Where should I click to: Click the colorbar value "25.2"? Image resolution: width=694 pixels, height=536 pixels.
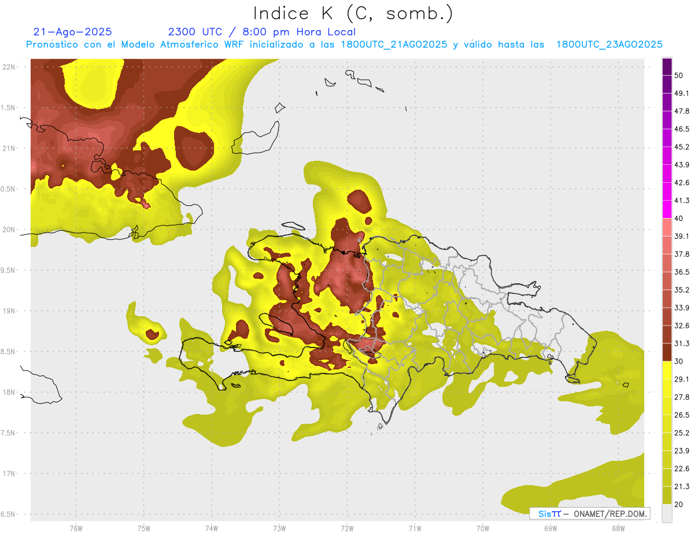682,433
